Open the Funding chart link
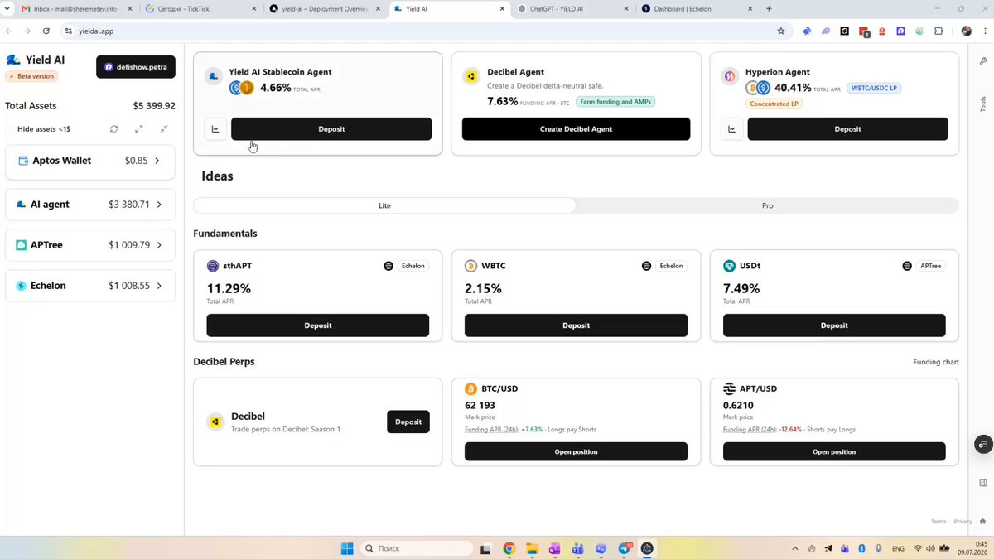Screen dimensions: 994x559 (936, 362)
